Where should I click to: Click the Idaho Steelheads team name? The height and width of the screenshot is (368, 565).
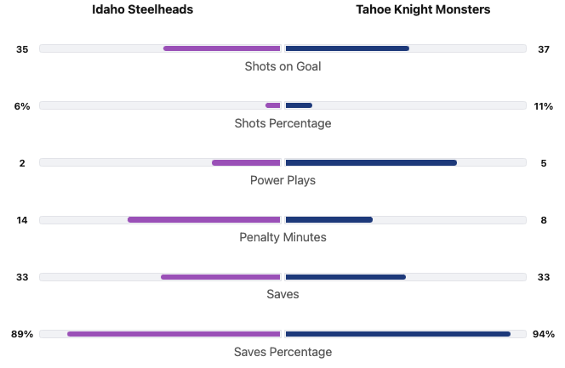[x=142, y=10]
